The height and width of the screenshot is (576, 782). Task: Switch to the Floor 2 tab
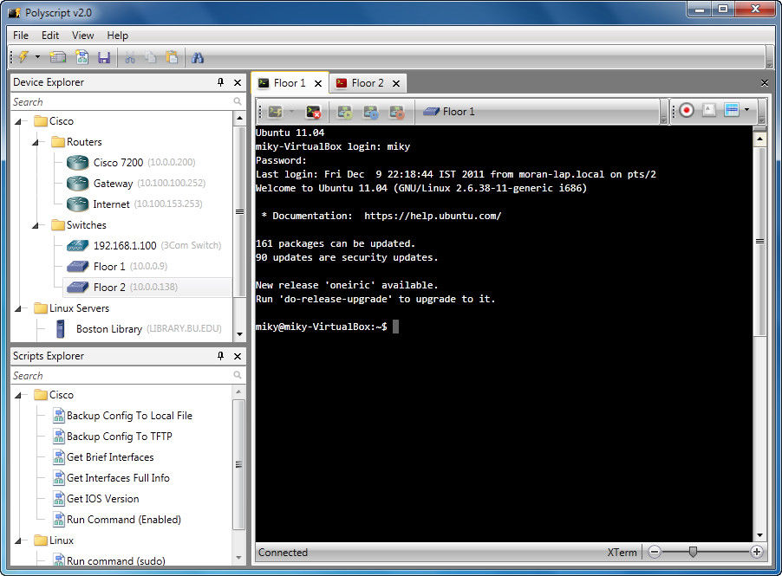367,83
